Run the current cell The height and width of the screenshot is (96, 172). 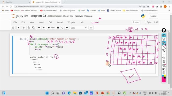click(x=51, y=28)
